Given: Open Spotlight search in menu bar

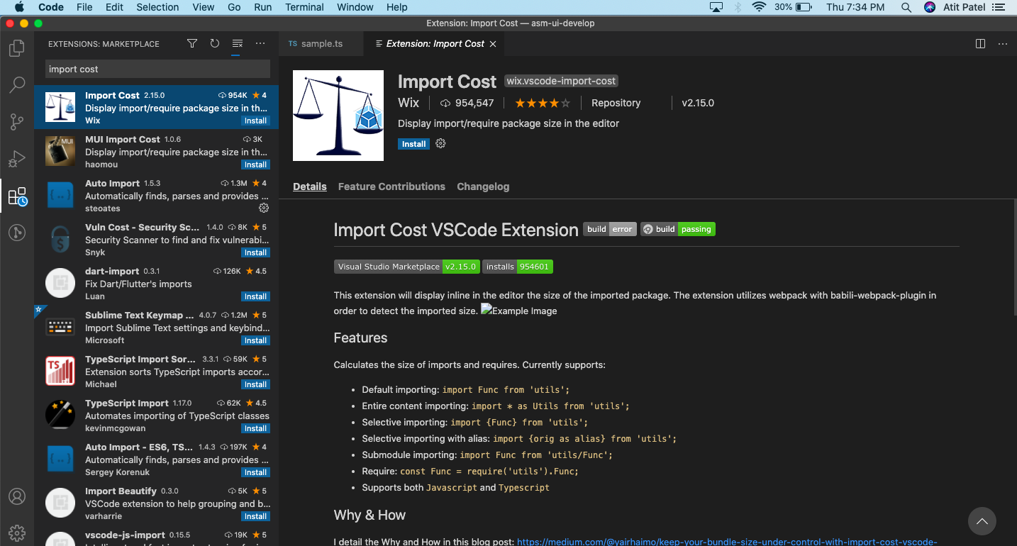Looking at the screenshot, I should coord(906,7).
